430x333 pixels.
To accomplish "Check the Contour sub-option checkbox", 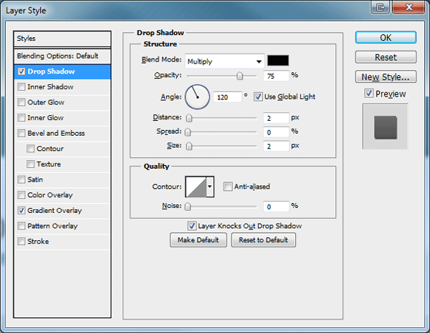I will [x=30, y=149].
